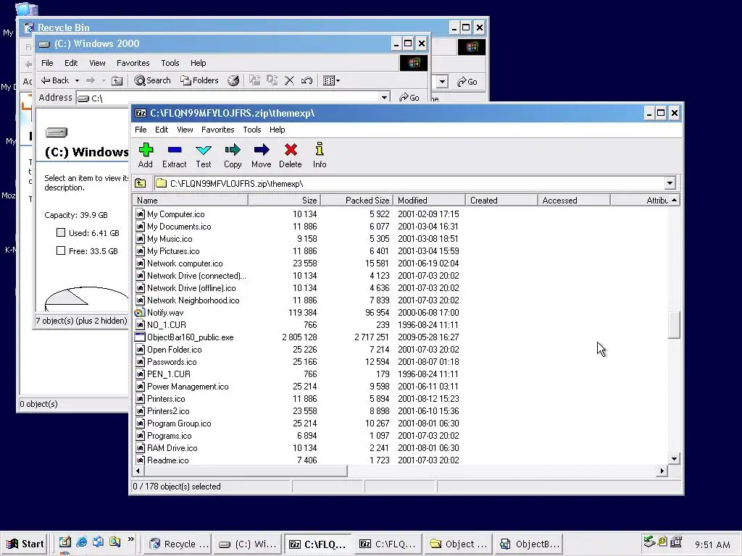This screenshot has width=742, height=556.
Task: Open the Recycle Bin address dropdown arrow
Action: pyautogui.click(x=442, y=82)
